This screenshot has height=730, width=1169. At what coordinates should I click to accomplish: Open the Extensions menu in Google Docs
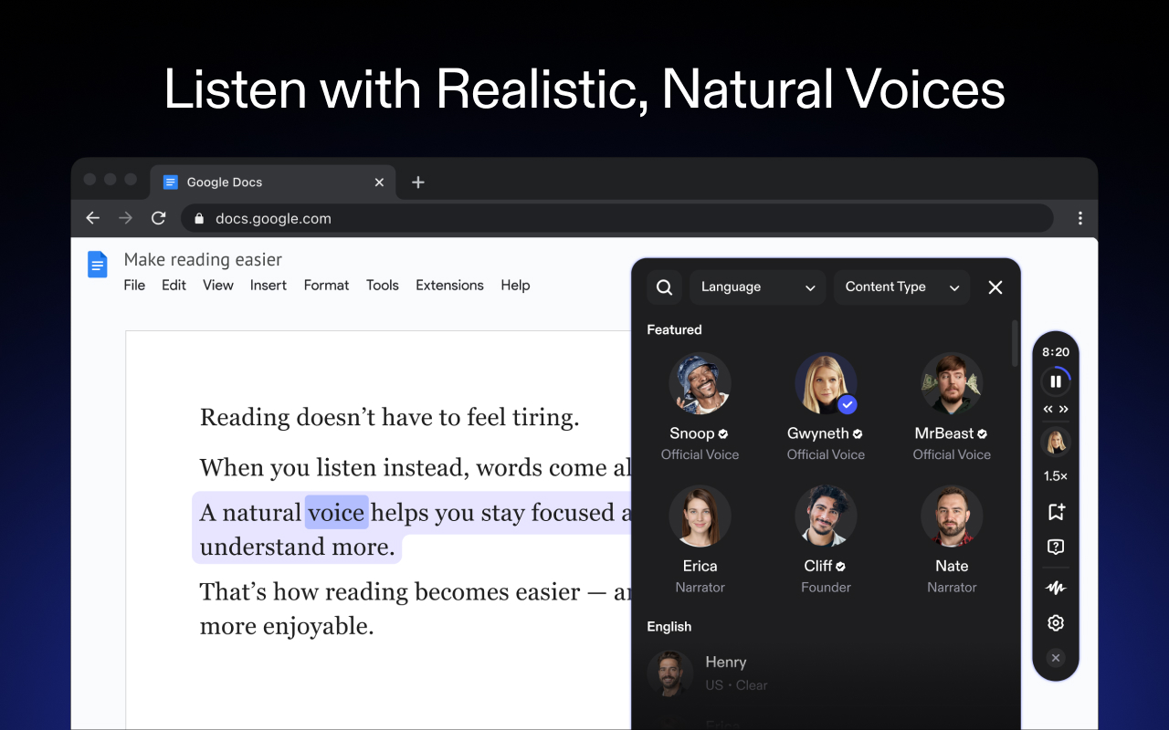[x=449, y=285]
